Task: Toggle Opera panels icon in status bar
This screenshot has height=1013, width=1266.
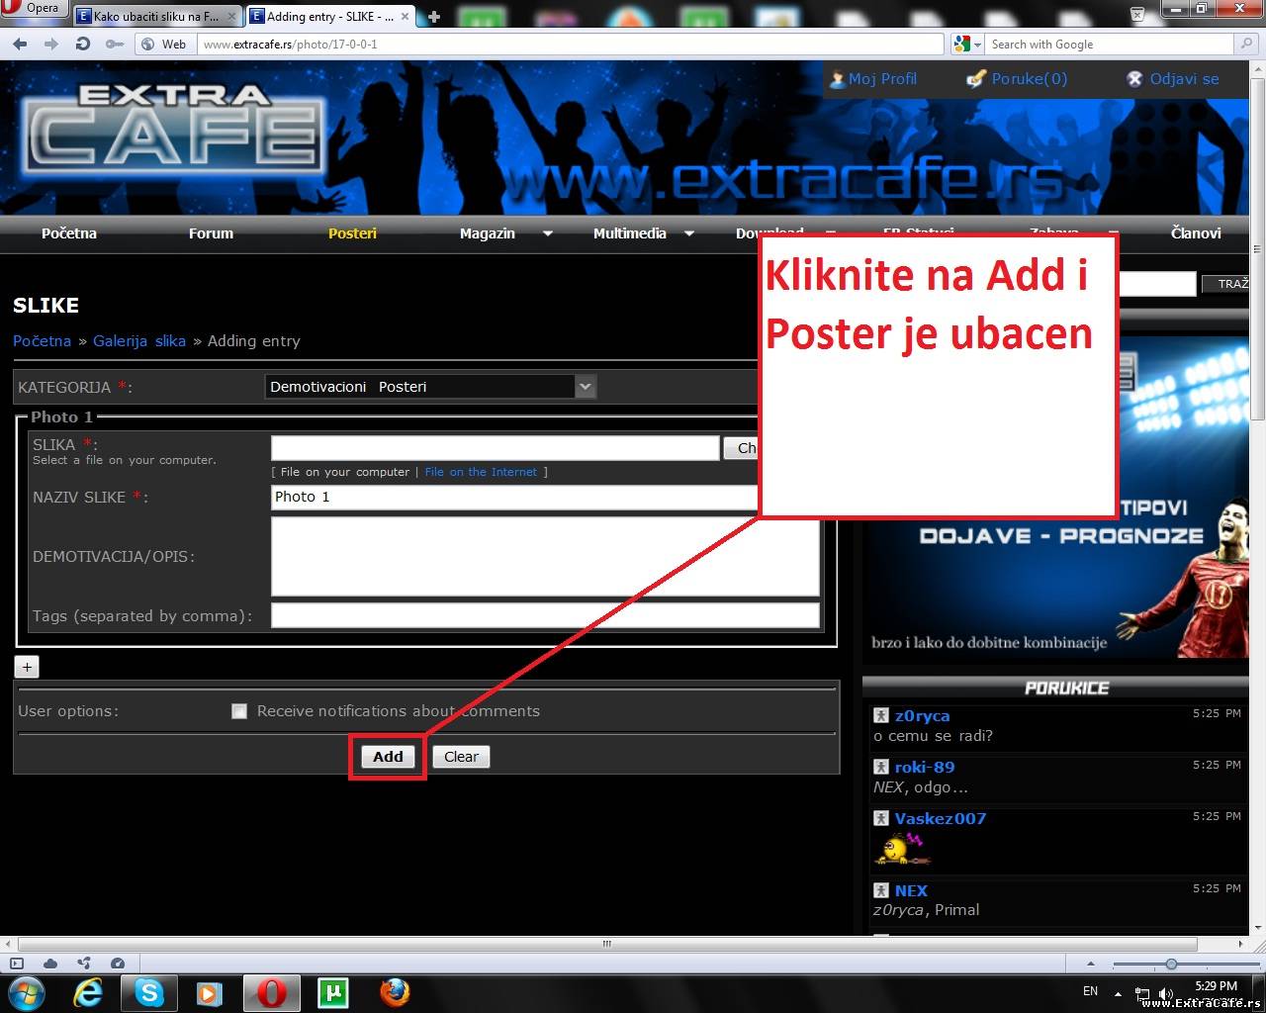Action: [x=17, y=964]
